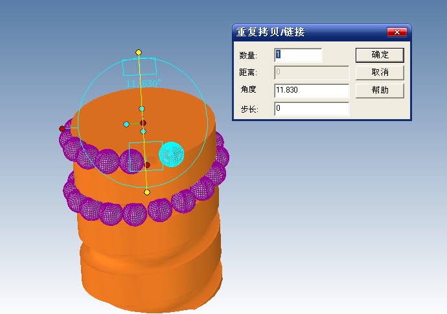Click the 数量: label

tap(248, 55)
